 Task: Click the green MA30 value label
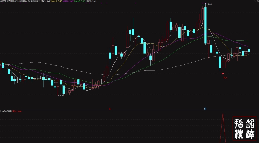click(x=80, y=1)
